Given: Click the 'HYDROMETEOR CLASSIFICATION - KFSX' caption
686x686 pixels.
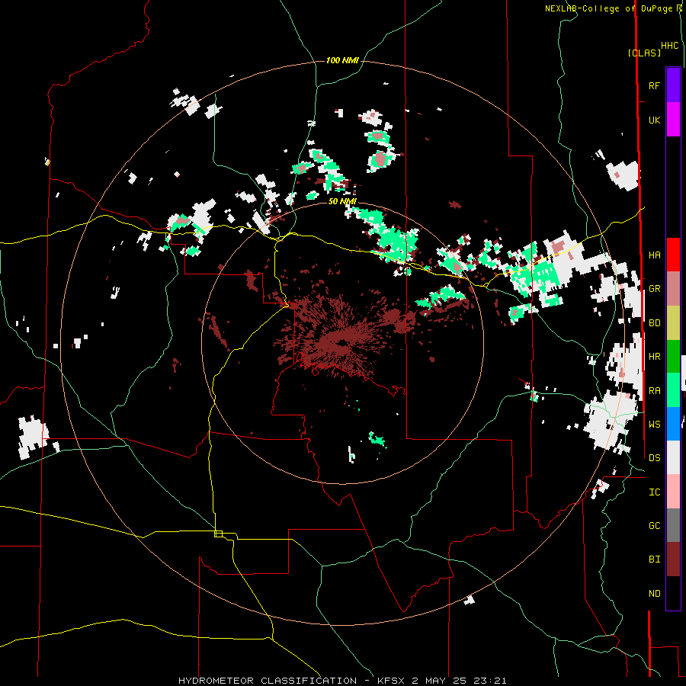Looking at the screenshot, I should (x=292, y=681).
